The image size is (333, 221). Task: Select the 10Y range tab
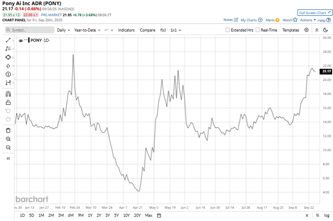(126, 215)
